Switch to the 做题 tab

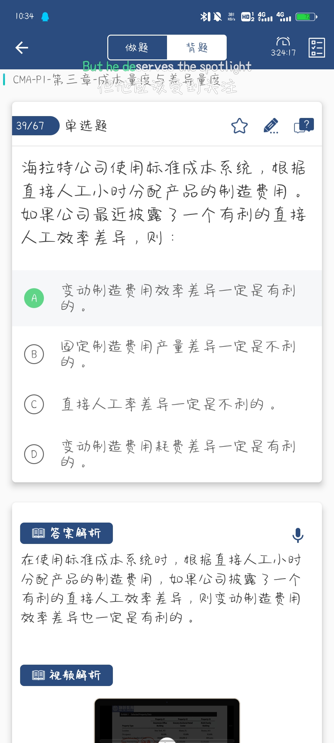pyautogui.click(x=137, y=48)
